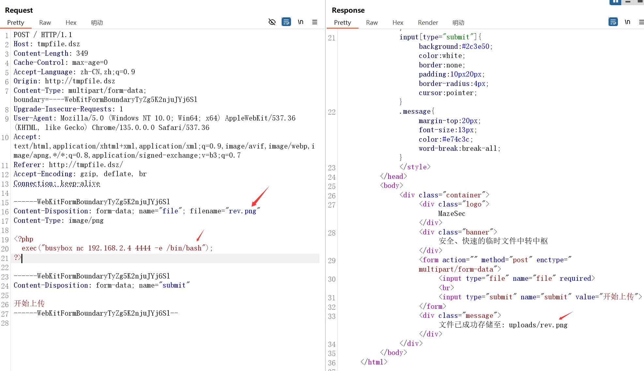Switch Response view to Render tab

tap(428, 22)
